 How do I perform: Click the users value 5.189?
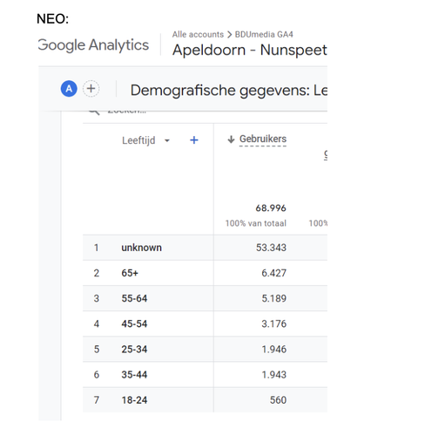click(273, 298)
